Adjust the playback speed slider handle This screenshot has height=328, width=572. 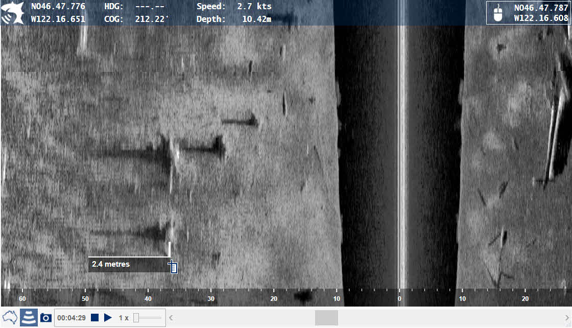[x=136, y=318]
